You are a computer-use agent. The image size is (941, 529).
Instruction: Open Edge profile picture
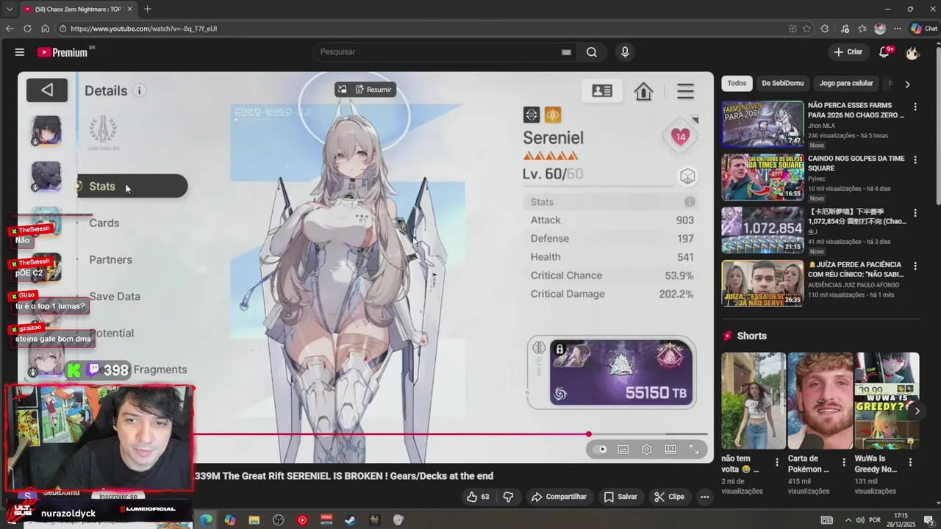tap(880, 29)
